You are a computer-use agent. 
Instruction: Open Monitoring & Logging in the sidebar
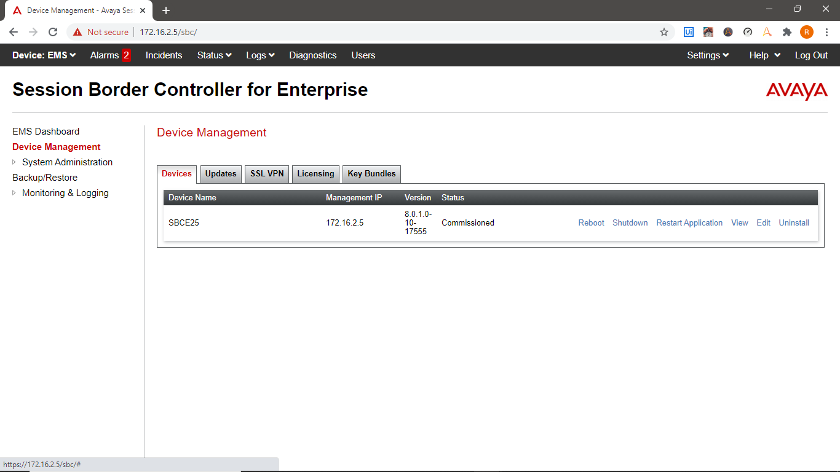(65, 193)
